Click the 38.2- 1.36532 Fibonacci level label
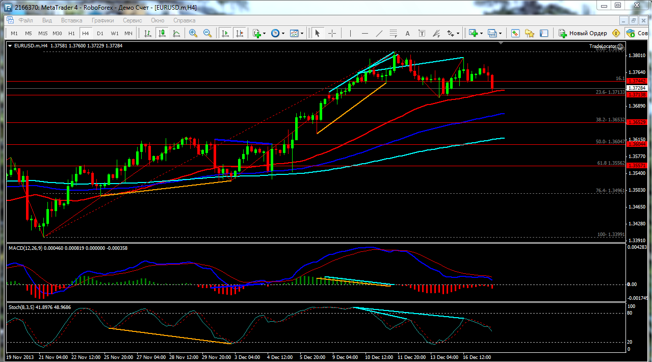Screen dimensions: 652x362 [x=610, y=119]
